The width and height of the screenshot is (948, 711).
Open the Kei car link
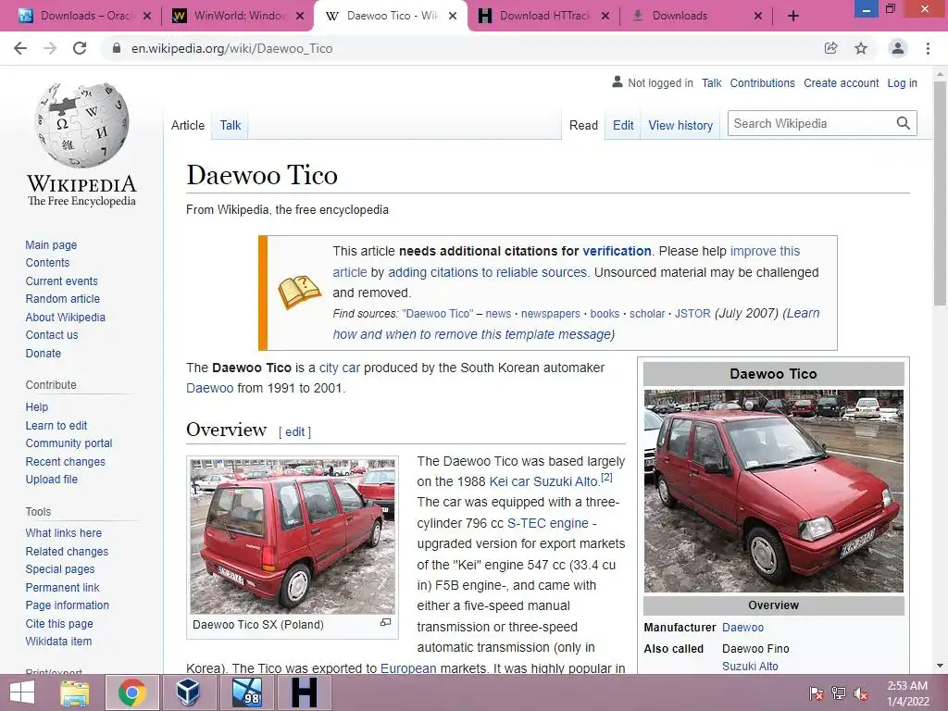pyautogui.click(x=509, y=481)
